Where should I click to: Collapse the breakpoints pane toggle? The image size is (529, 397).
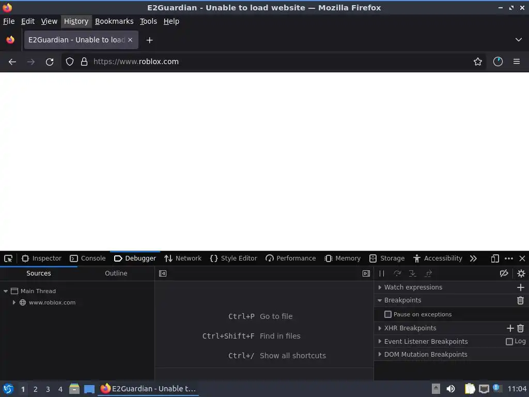point(366,273)
